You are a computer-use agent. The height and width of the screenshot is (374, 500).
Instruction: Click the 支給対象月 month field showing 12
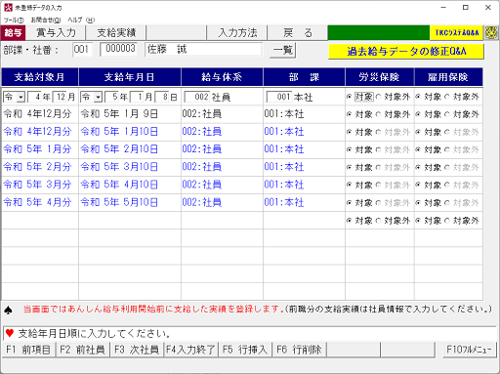pyautogui.click(x=60, y=97)
